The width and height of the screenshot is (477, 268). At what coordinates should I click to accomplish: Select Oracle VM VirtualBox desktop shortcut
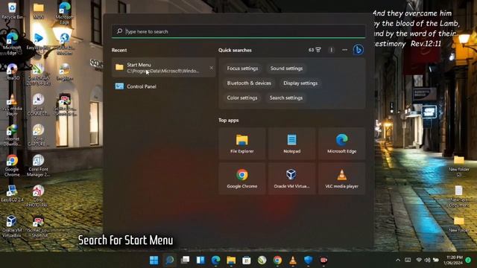tap(12, 226)
